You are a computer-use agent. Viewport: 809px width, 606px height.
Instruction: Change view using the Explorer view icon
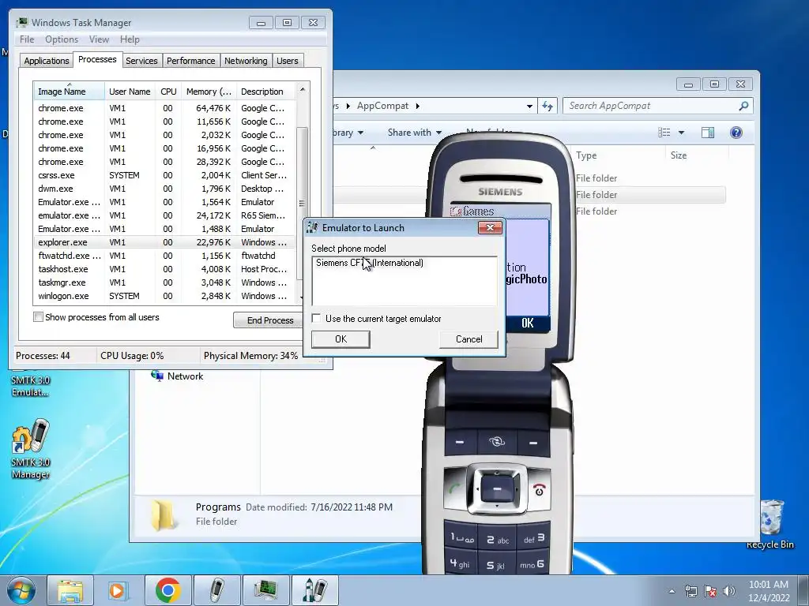[x=664, y=133]
